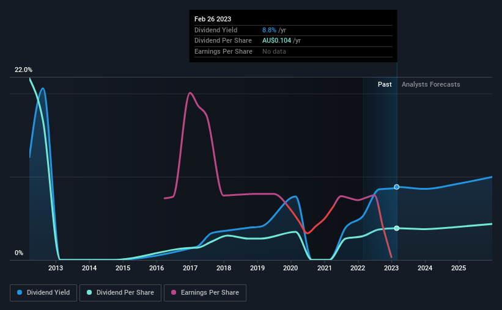Click the blue Dividend Yield legend dot
The image size is (502, 310).
(x=20, y=292)
